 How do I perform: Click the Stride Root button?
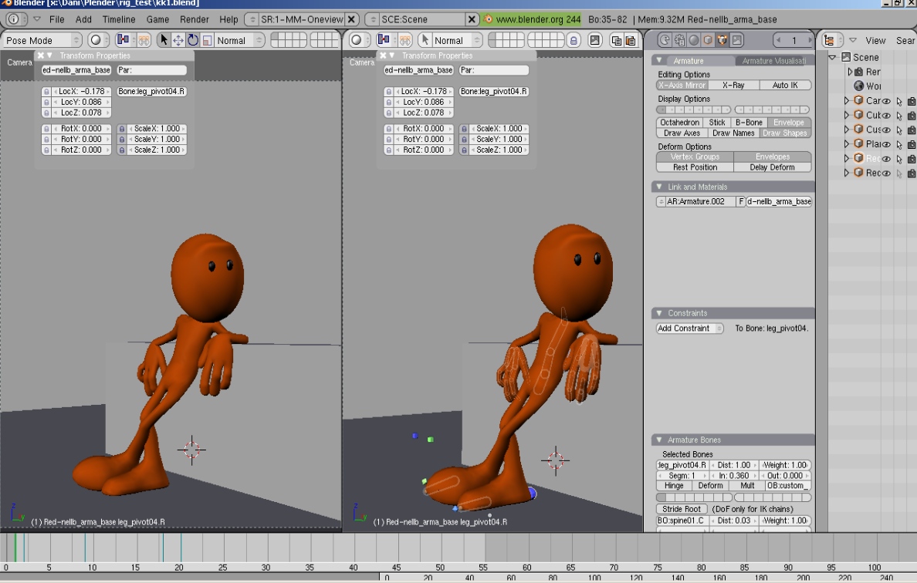click(682, 509)
